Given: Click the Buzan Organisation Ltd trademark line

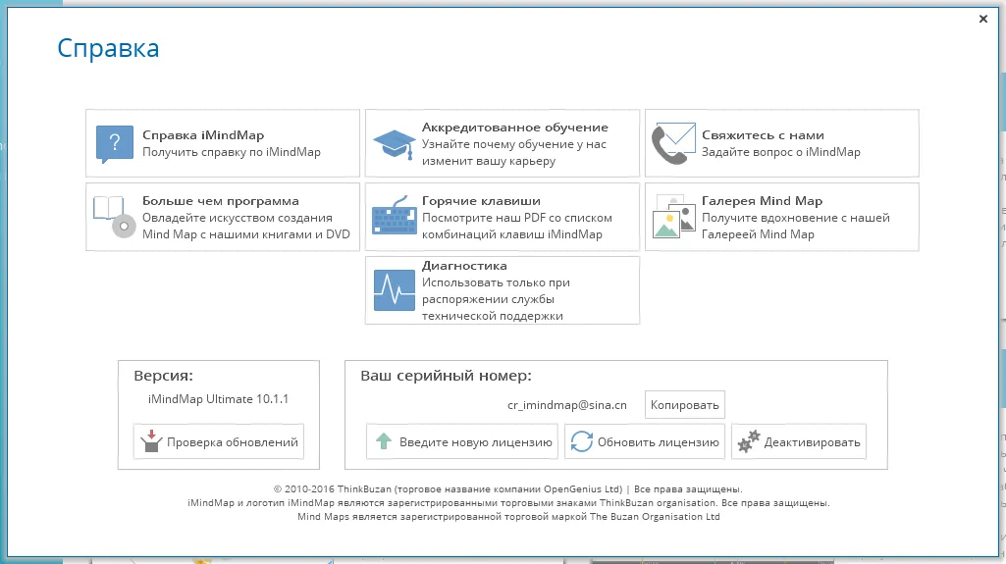Looking at the screenshot, I should click(x=508, y=517).
